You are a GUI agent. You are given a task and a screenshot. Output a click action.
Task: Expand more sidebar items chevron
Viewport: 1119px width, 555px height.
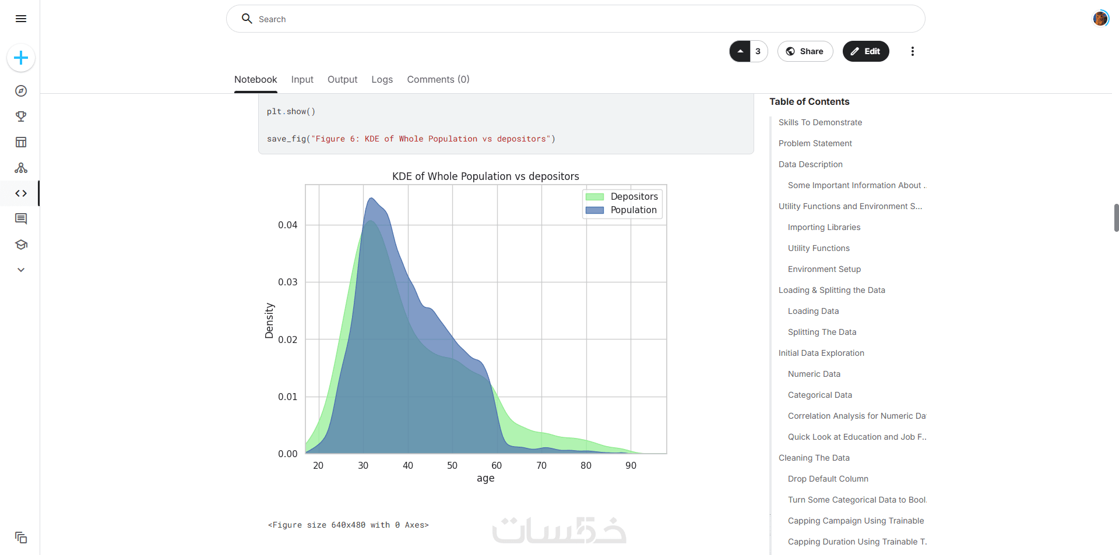click(x=21, y=270)
